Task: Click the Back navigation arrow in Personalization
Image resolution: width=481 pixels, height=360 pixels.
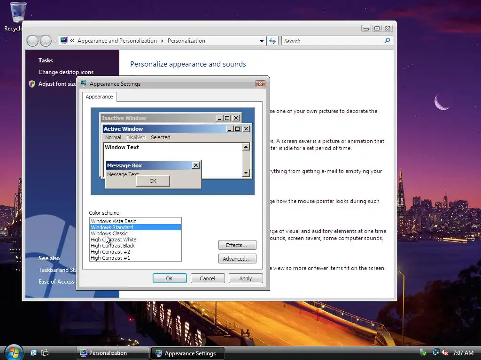Action: (32, 41)
